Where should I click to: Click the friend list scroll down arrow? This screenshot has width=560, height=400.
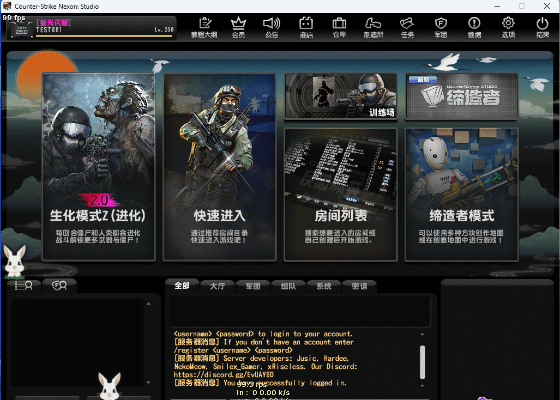pyautogui.click(x=148, y=383)
